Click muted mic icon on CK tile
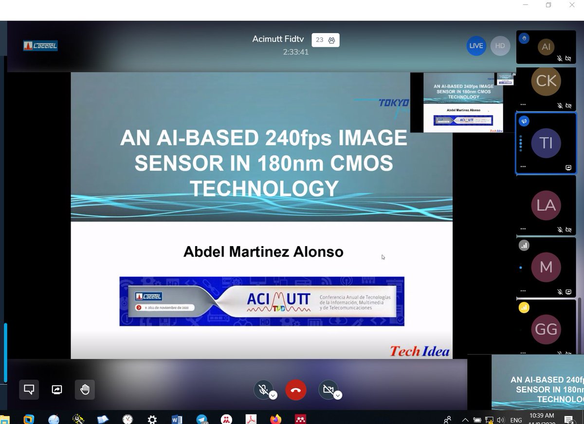 [560, 105]
